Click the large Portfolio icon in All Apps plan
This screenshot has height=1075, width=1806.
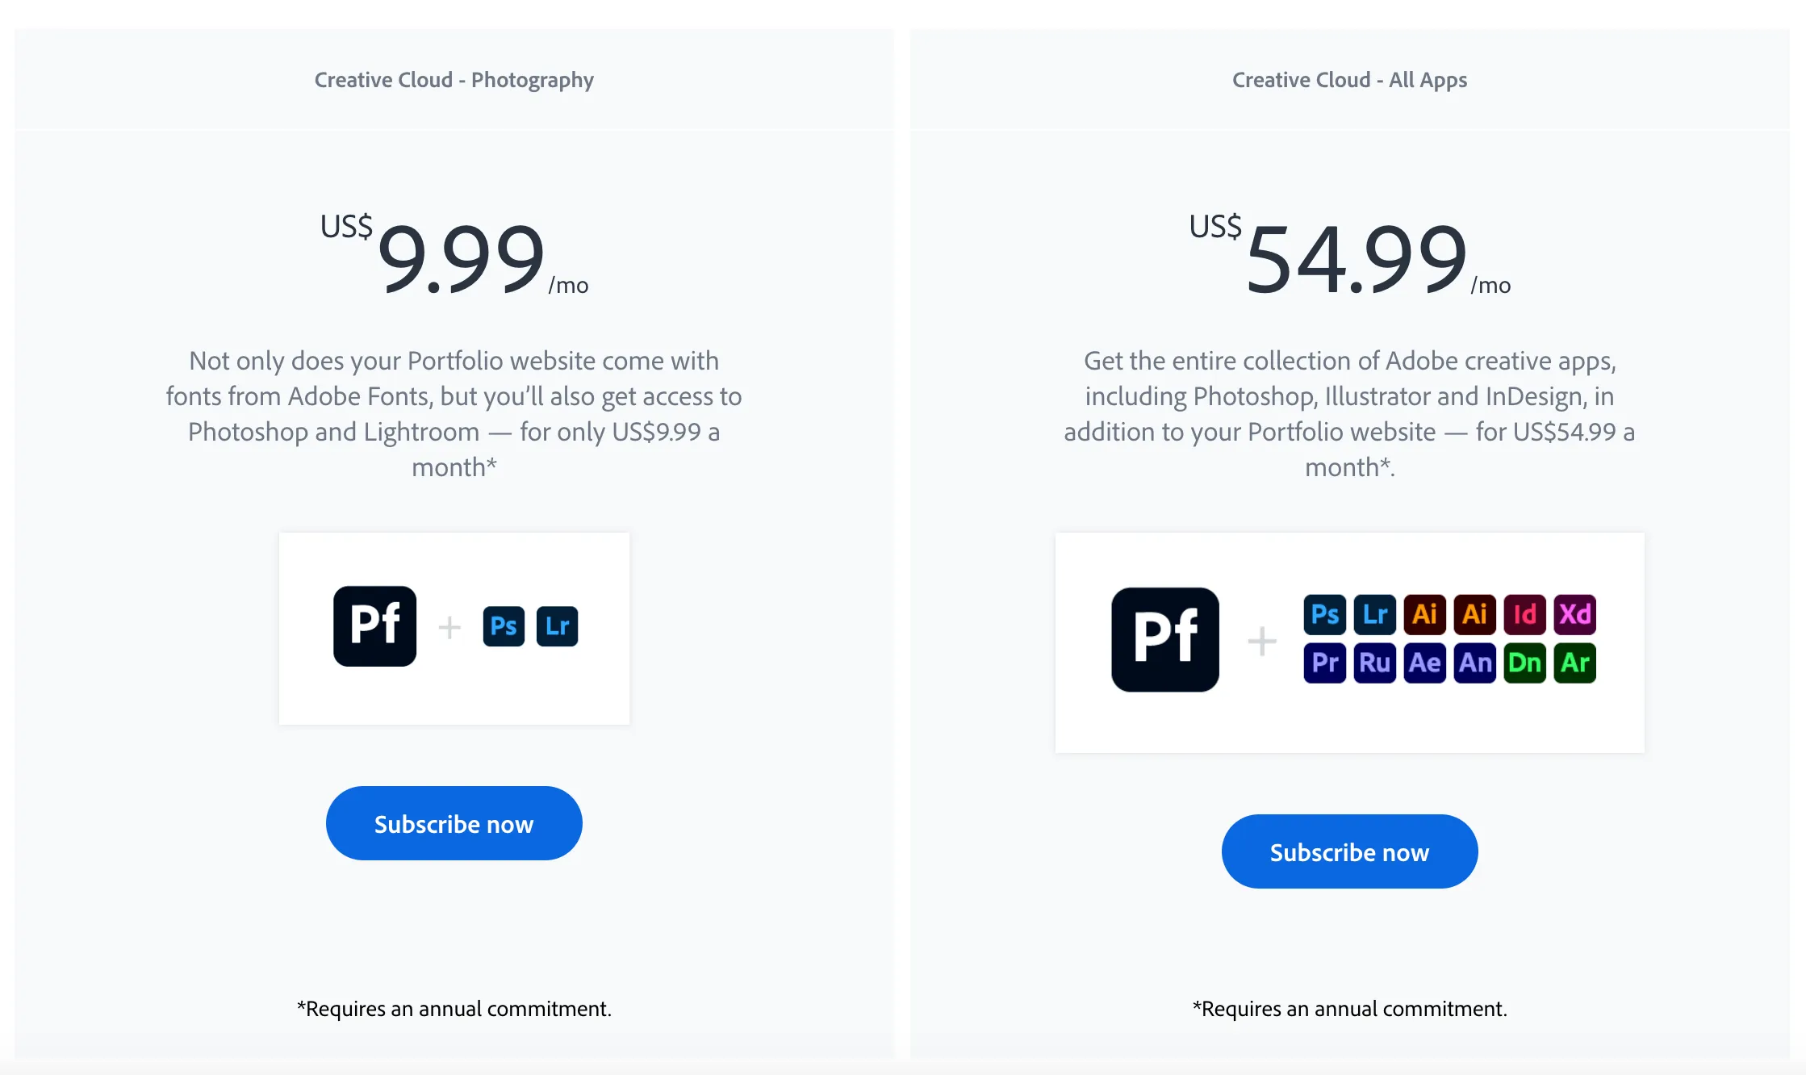(1164, 639)
